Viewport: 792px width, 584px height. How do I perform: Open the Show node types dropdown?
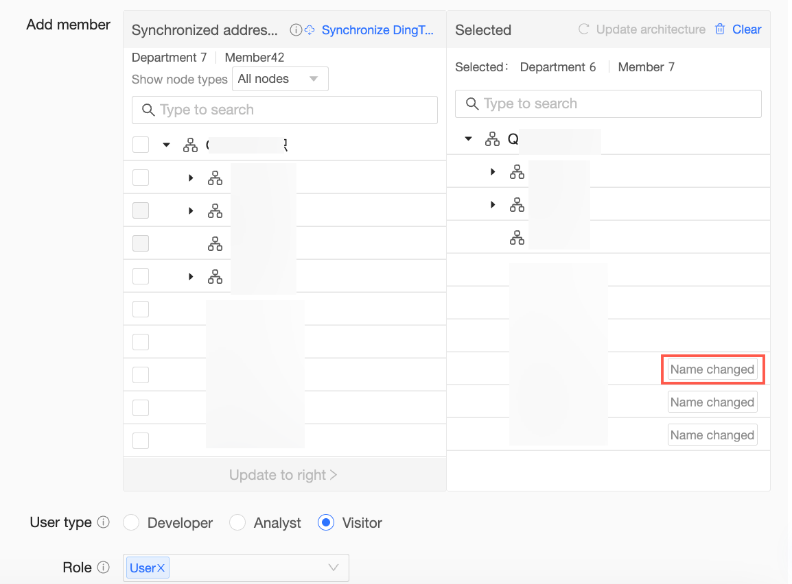click(280, 79)
